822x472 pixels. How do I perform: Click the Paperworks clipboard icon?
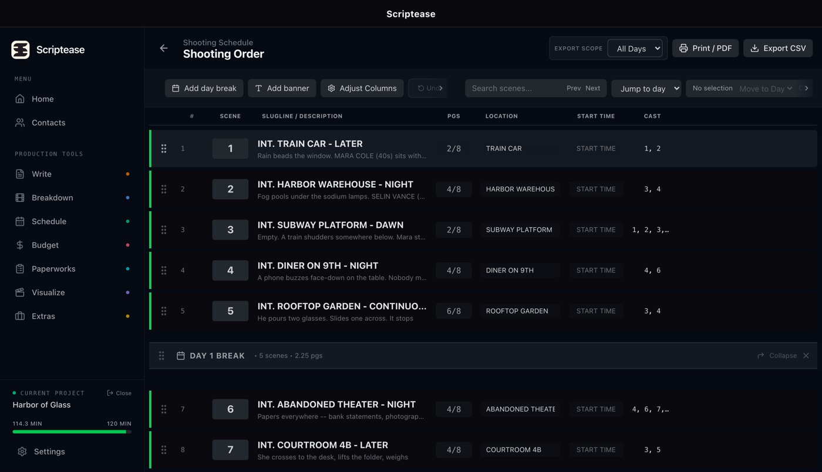pos(20,269)
